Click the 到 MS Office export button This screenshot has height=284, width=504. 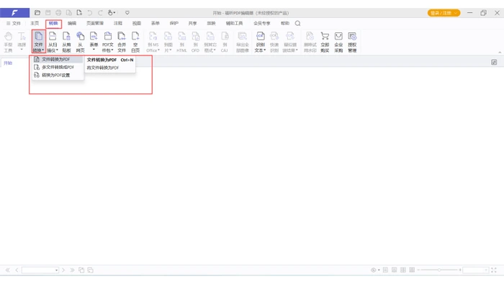tap(153, 42)
